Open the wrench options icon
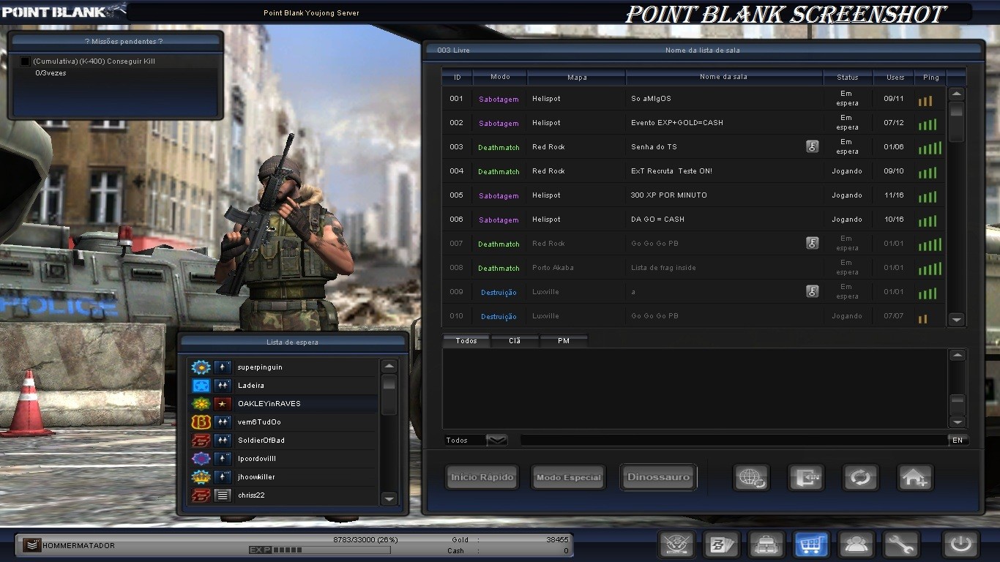 tap(902, 544)
